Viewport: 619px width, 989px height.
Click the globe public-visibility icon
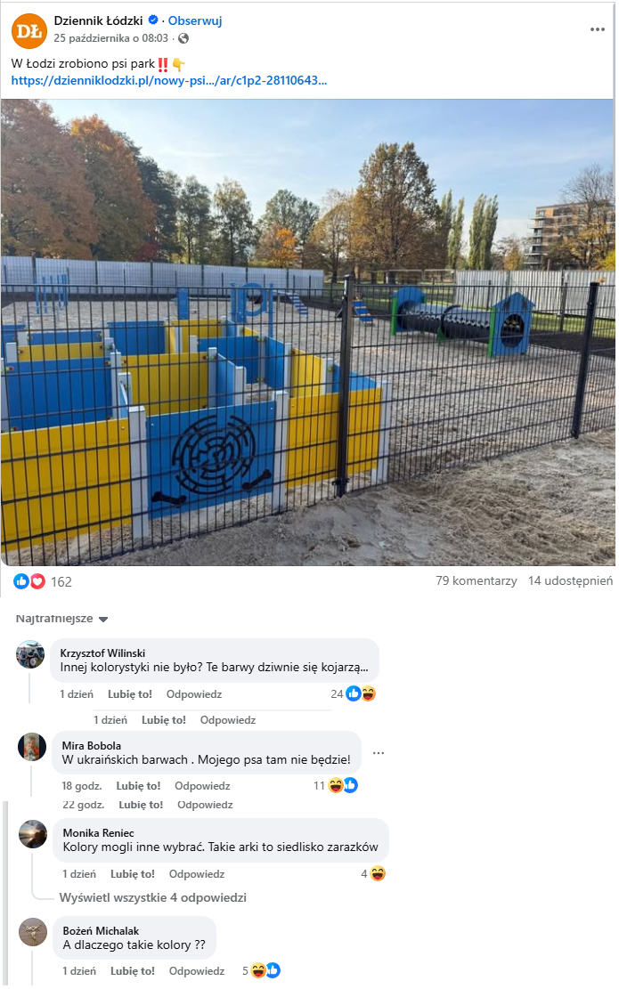coord(183,38)
